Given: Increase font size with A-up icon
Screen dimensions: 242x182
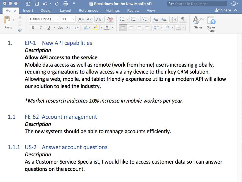Looking at the screenshot, I should [81, 19].
